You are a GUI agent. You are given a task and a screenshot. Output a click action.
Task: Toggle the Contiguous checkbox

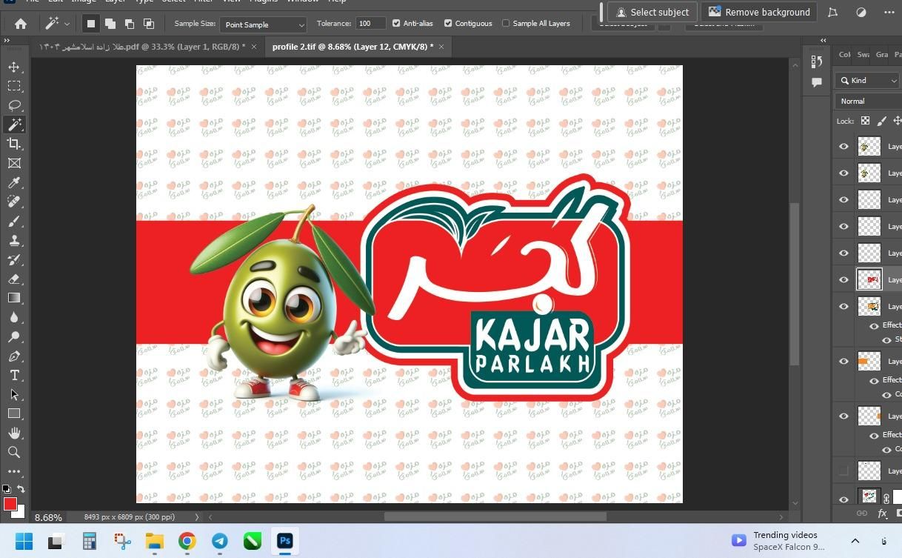448,24
